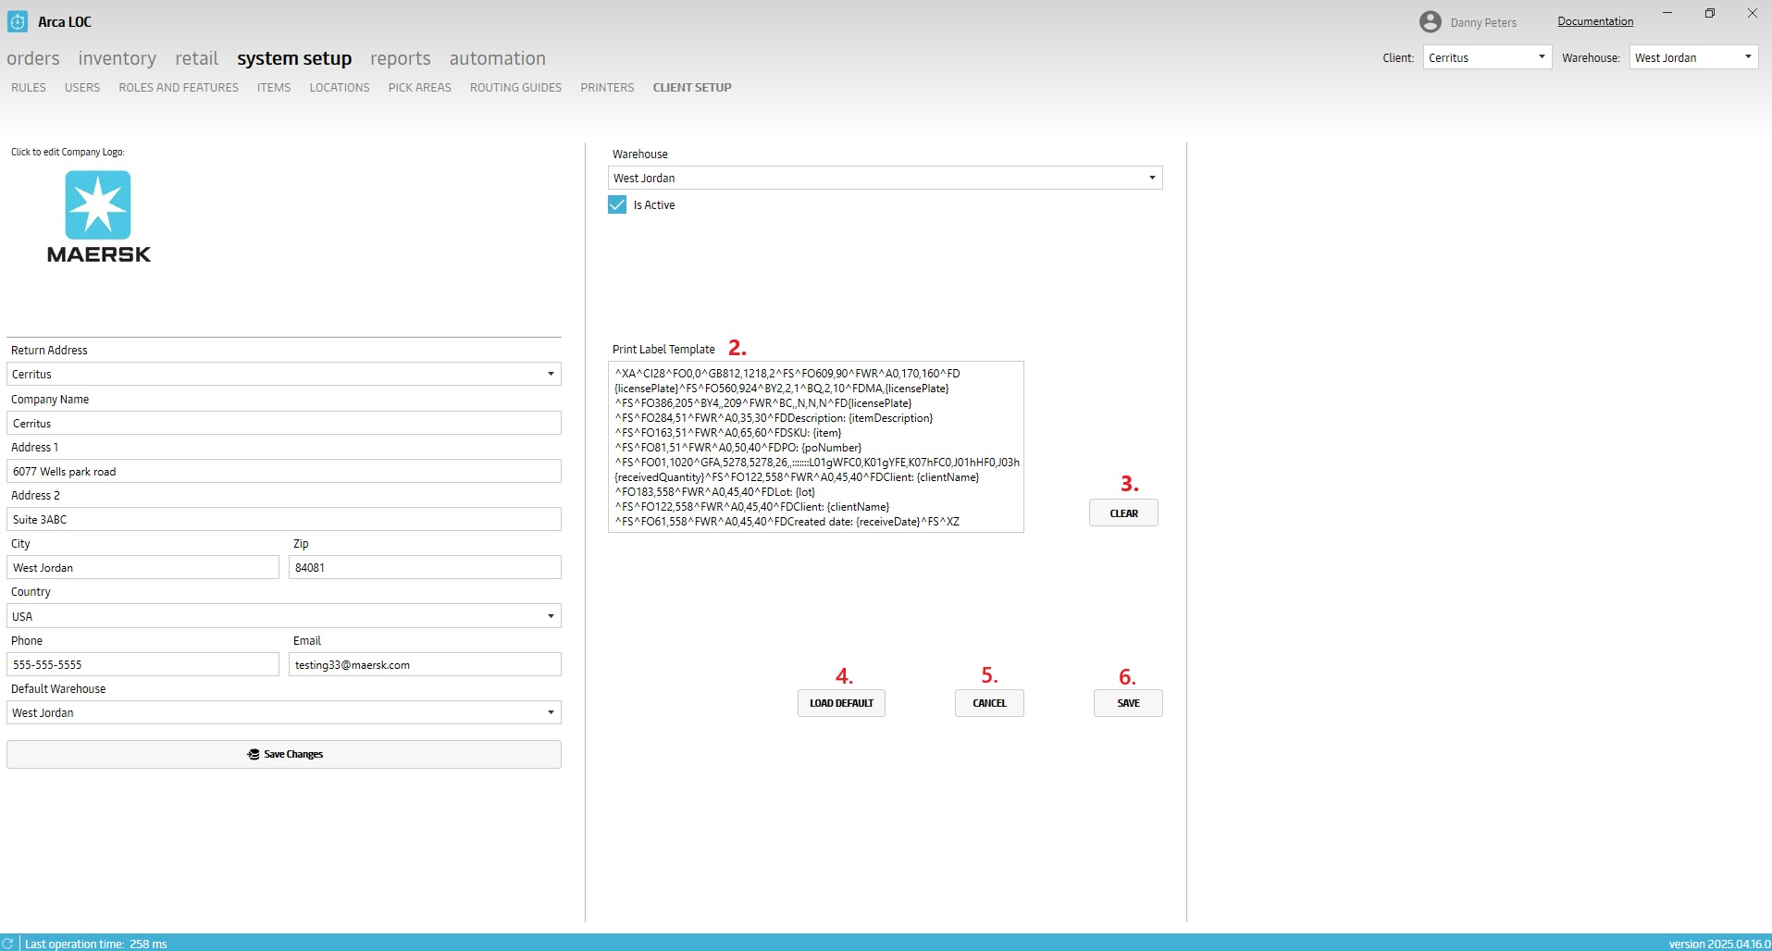Go to the PRINTERS tab
This screenshot has width=1772, height=951.
[607, 87]
